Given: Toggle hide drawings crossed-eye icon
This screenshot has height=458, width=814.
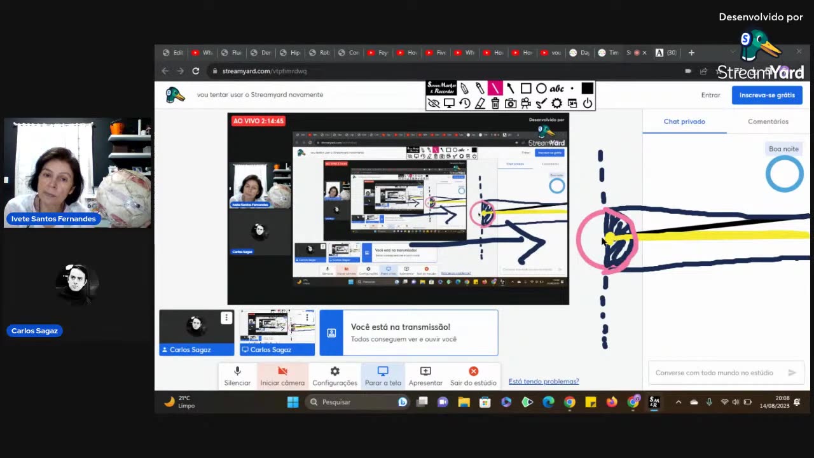Looking at the screenshot, I should (x=434, y=103).
